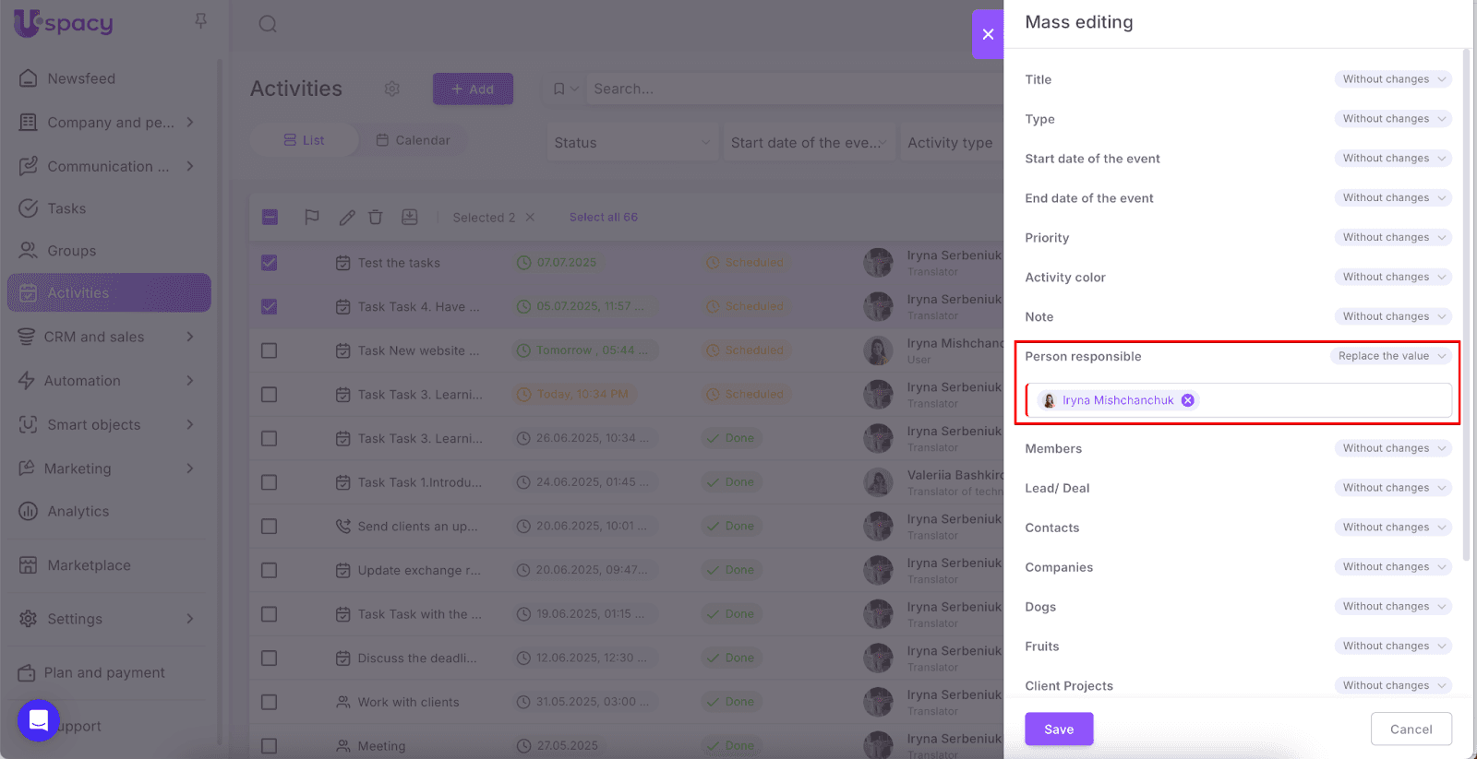This screenshot has height=759, width=1477.
Task: Open the Activities settings gear icon
Action: 392,89
